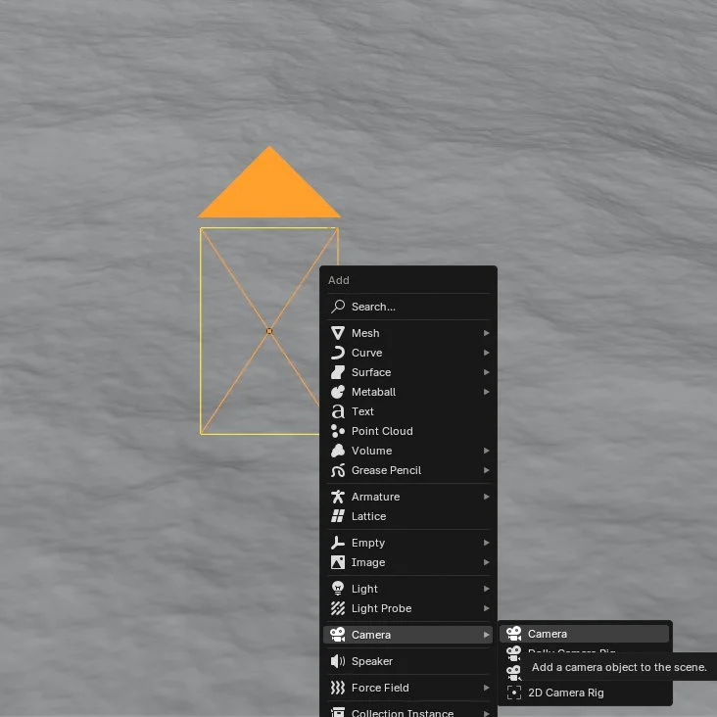Add a Lattice object
This screenshot has height=717, width=717.
(407, 516)
